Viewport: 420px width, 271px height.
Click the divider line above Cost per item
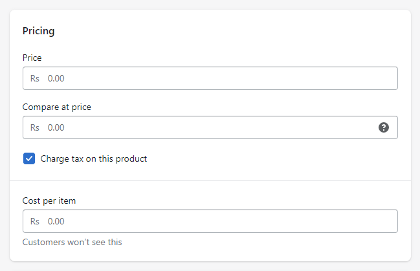pos(210,180)
